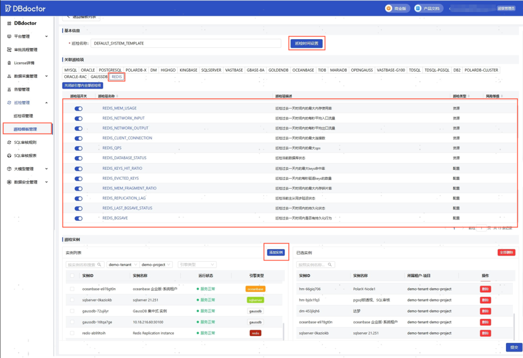Switch to the GAUSSDB engine tab
Screen dimensions: 523x358
tap(99, 76)
